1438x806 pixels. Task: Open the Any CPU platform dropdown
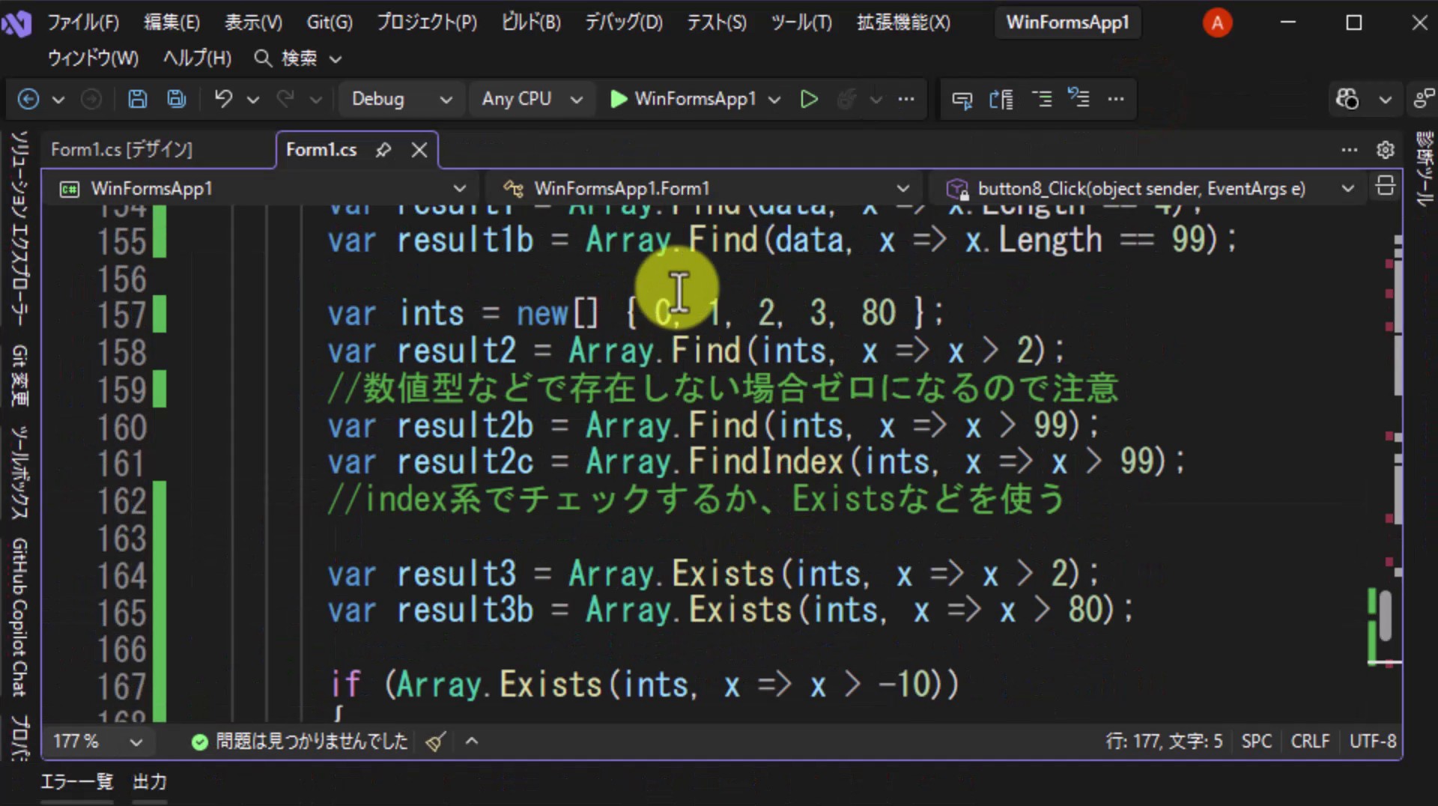(532, 99)
